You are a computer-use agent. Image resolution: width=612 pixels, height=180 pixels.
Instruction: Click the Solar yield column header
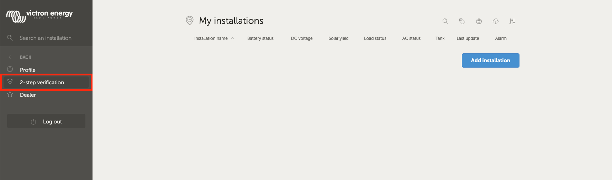point(338,38)
